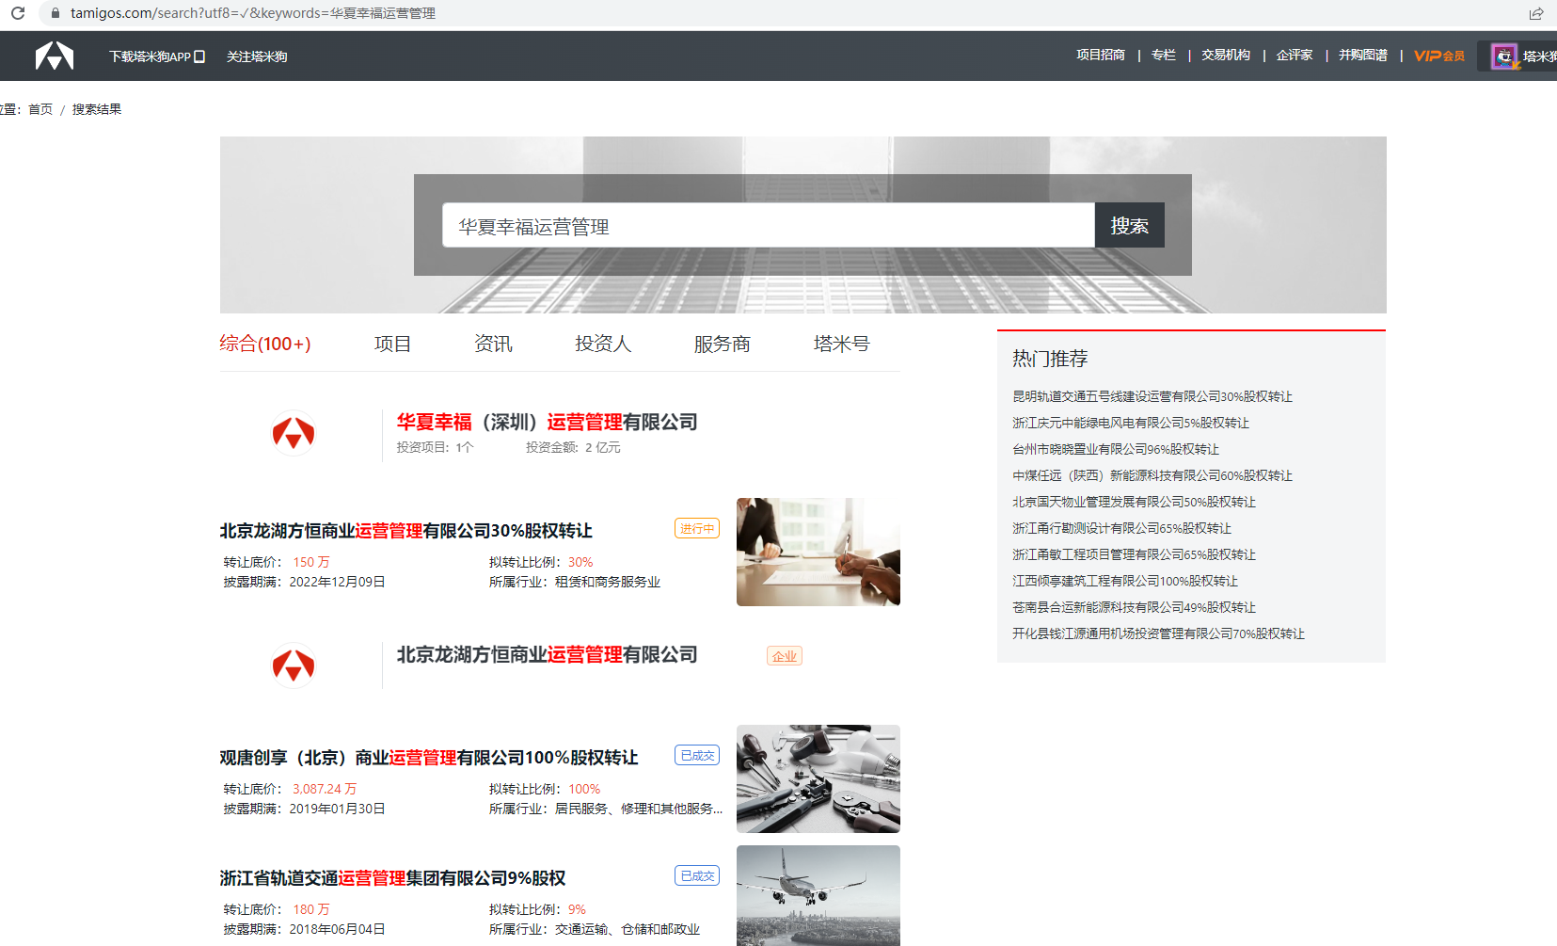The width and height of the screenshot is (1557, 946).
Task: Click the 披露期满 date 2022年12月09日
Action: (x=337, y=582)
